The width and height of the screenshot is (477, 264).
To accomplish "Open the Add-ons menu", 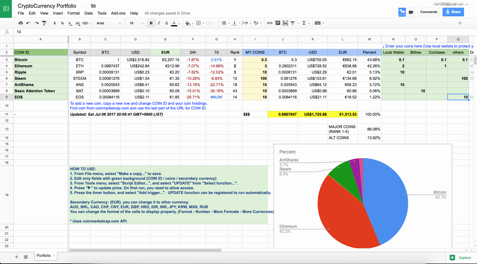I will tap(118, 13).
